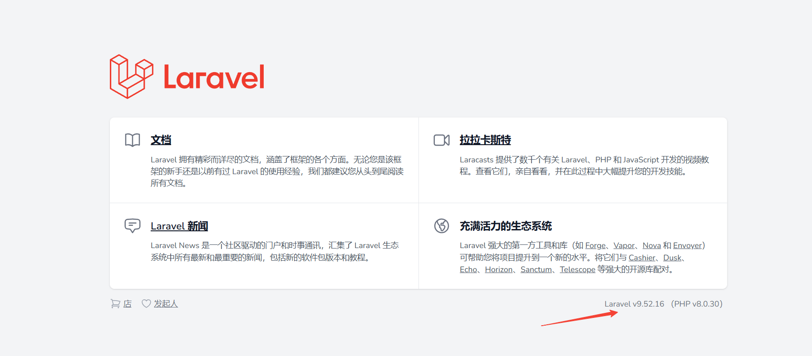812x356 pixels.
Task: Open the Vapor link
Action: coord(624,245)
